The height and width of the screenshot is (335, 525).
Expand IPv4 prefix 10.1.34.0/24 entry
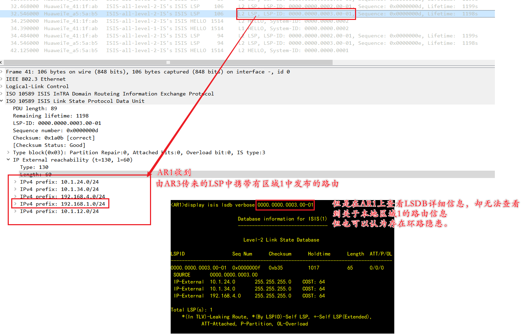click(x=15, y=189)
